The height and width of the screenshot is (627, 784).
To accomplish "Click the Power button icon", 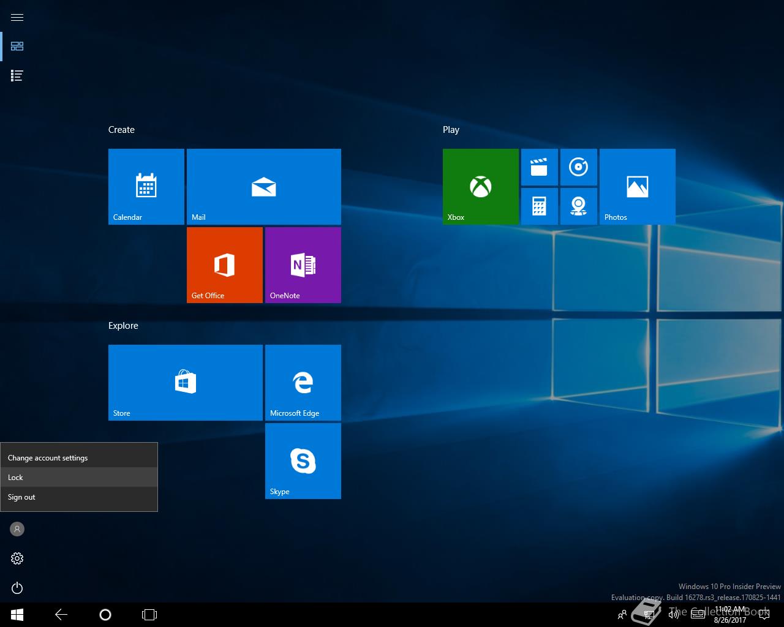I will pos(17,588).
